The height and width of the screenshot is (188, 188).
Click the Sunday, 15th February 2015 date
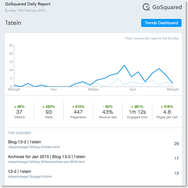coord(25,10)
